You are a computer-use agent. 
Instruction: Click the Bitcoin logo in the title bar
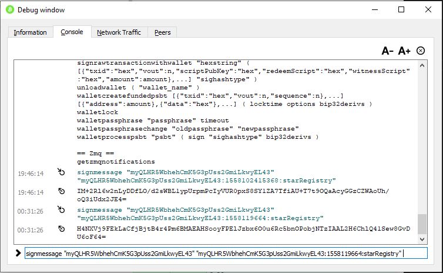(x=10, y=9)
